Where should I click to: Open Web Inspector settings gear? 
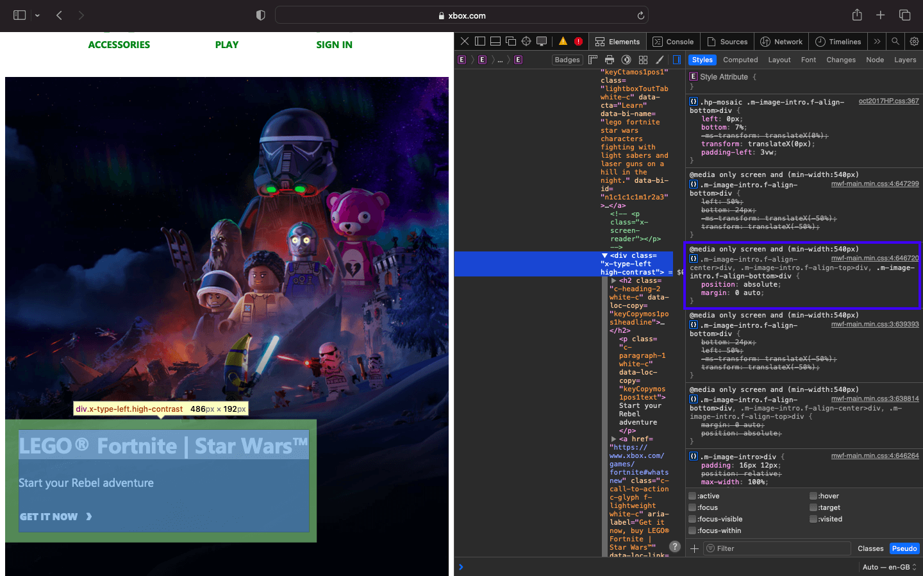pyautogui.click(x=914, y=42)
